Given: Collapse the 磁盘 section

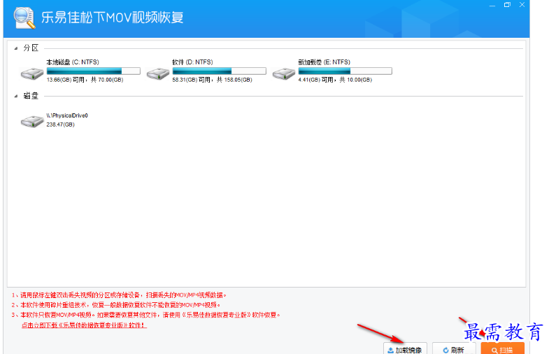Looking at the screenshot, I should tap(16, 96).
